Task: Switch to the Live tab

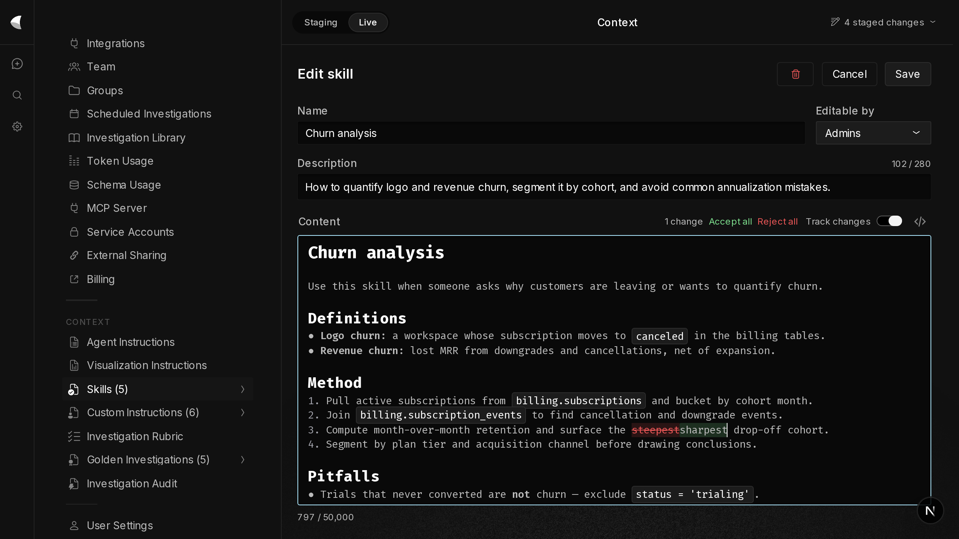Action: [368, 22]
